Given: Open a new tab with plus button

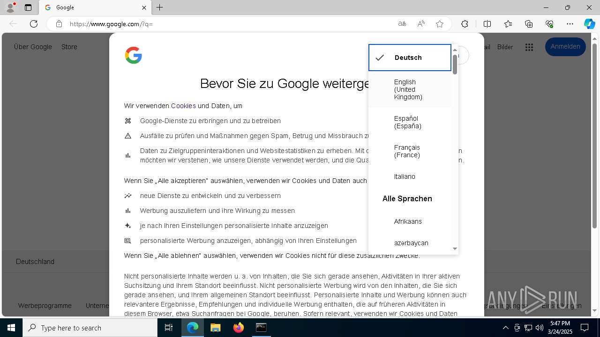Looking at the screenshot, I should 160,7.
